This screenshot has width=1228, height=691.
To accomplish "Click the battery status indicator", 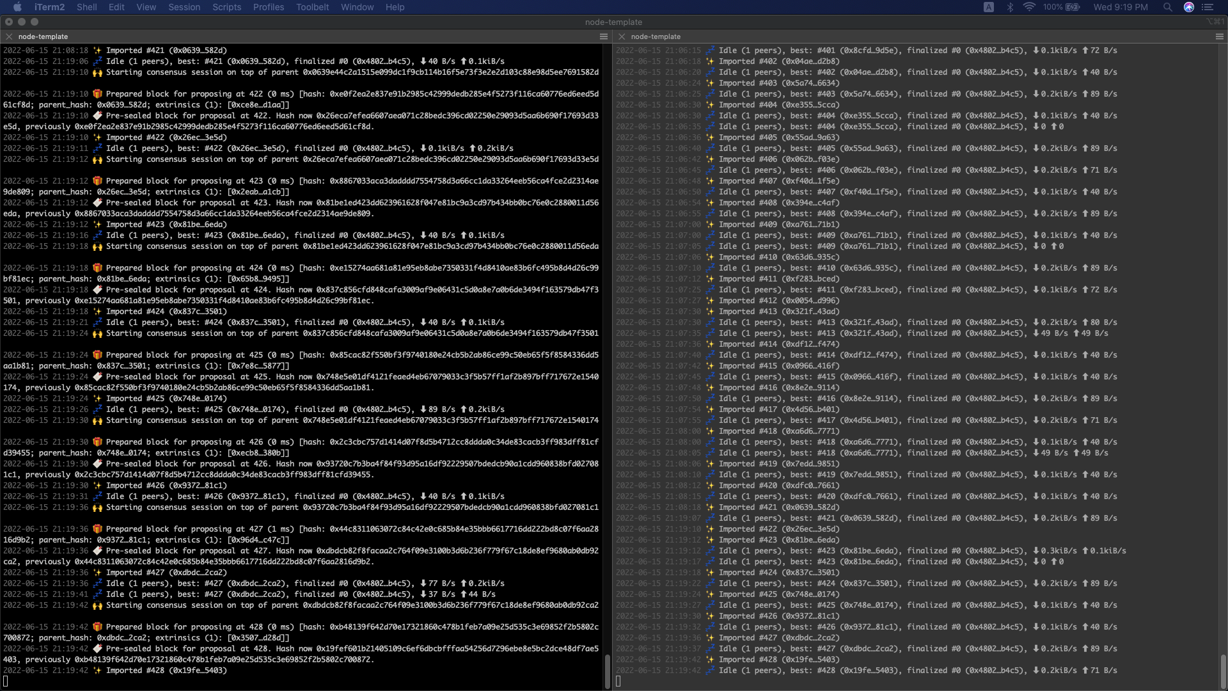I will pos(1073,7).
